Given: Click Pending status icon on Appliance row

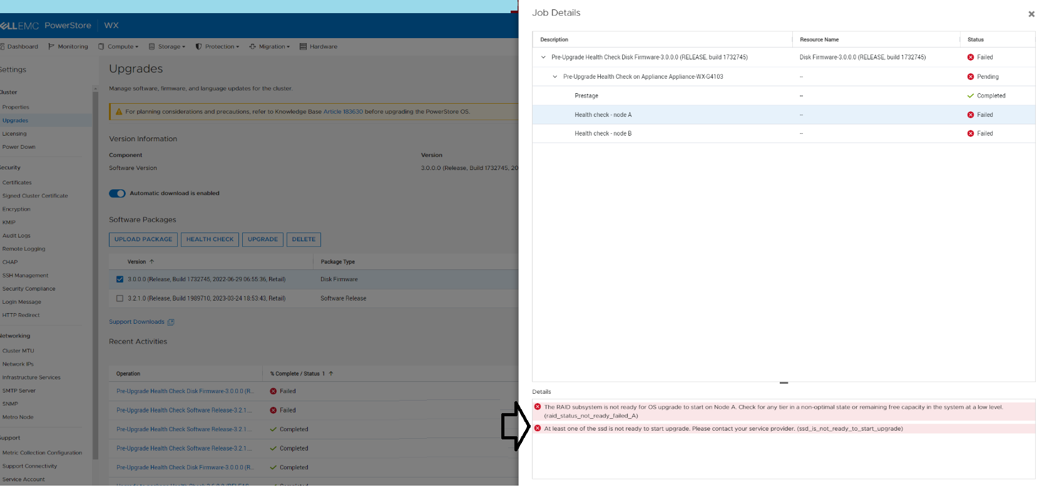Looking at the screenshot, I should coord(971,77).
